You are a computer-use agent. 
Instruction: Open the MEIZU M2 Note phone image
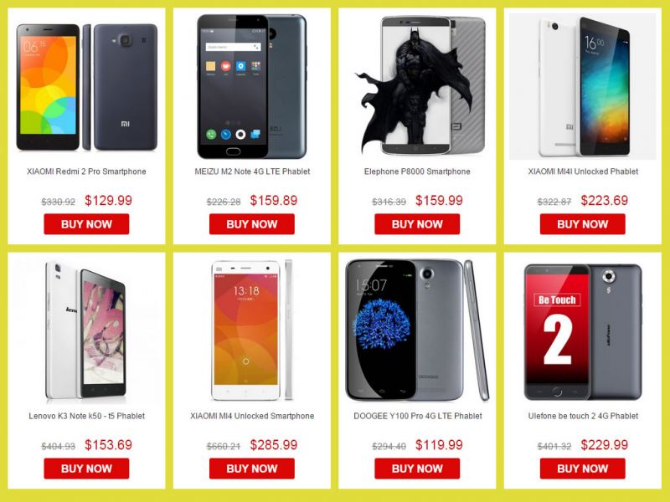(252, 86)
